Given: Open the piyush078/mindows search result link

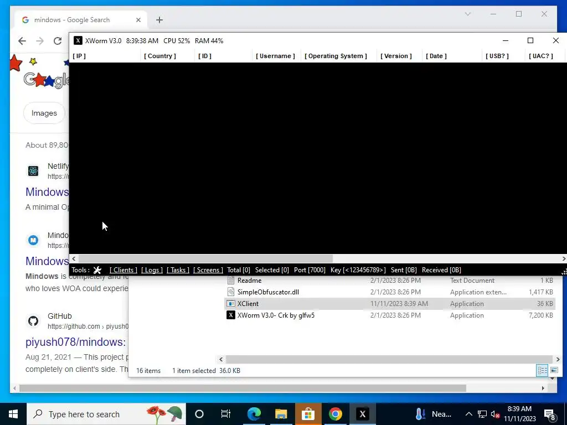Looking at the screenshot, I should coord(75,342).
